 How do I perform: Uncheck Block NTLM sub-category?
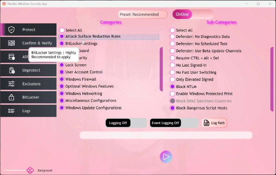(172, 87)
